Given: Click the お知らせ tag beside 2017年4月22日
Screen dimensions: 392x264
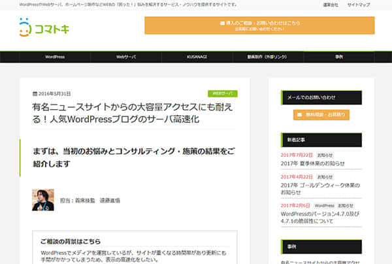Looking at the screenshot, I should click(325, 177).
